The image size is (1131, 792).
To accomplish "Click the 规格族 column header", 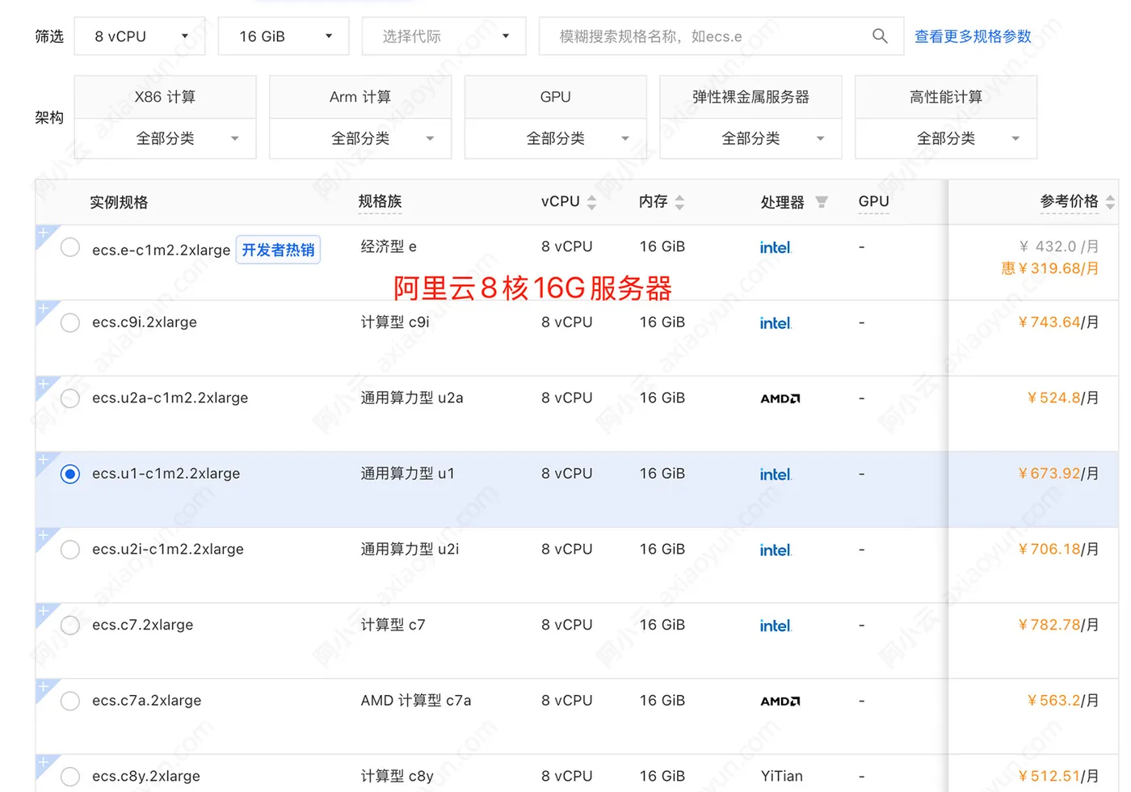I will [380, 201].
